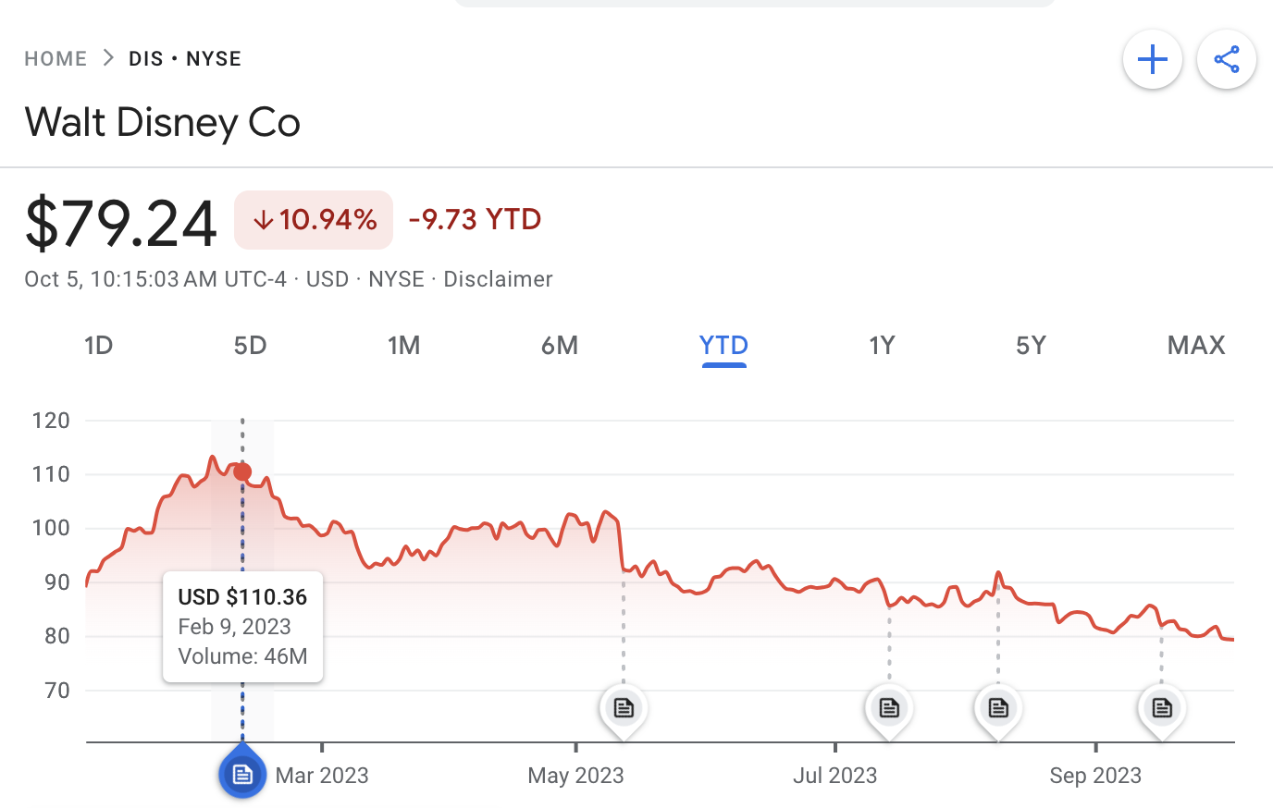
Task: Show the 5Y chart range
Action: [1031, 346]
